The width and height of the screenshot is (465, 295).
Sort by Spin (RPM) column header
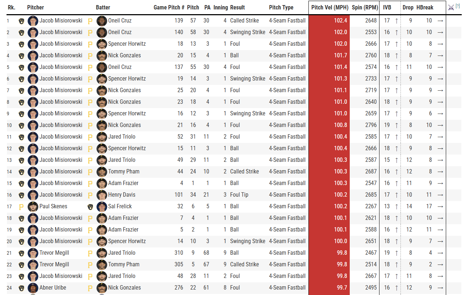[365, 7]
